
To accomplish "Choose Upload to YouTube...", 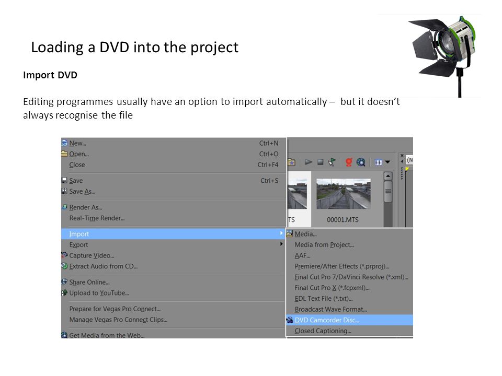I will click(x=173, y=293).
